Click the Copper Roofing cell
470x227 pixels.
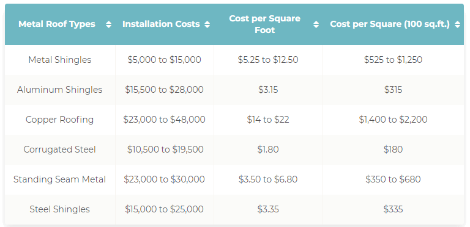tap(60, 120)
